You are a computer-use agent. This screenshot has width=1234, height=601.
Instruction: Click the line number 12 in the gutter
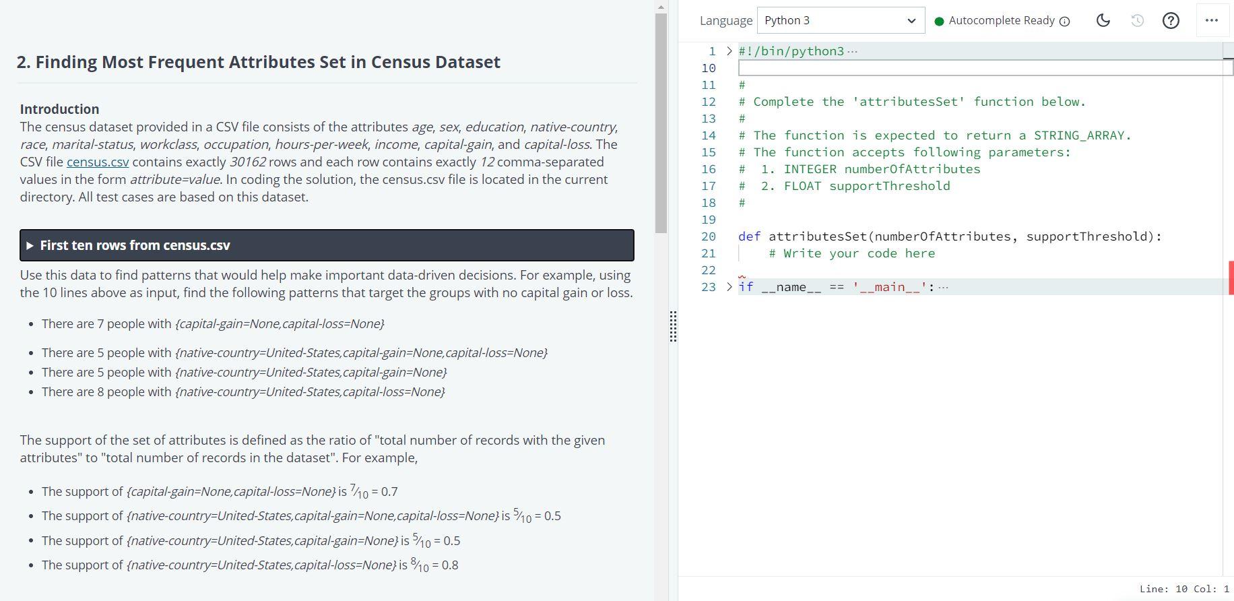pos(709,102)
